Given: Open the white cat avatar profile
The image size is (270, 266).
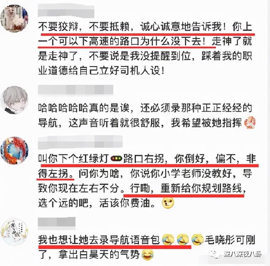Looking at the screenshot, I should click(14, 18).
